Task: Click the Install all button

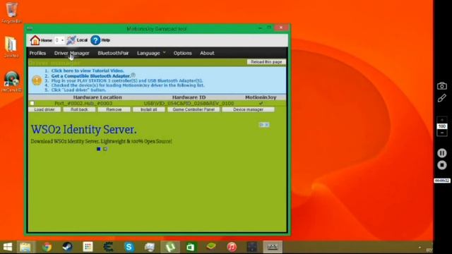Action: point(149,109)
